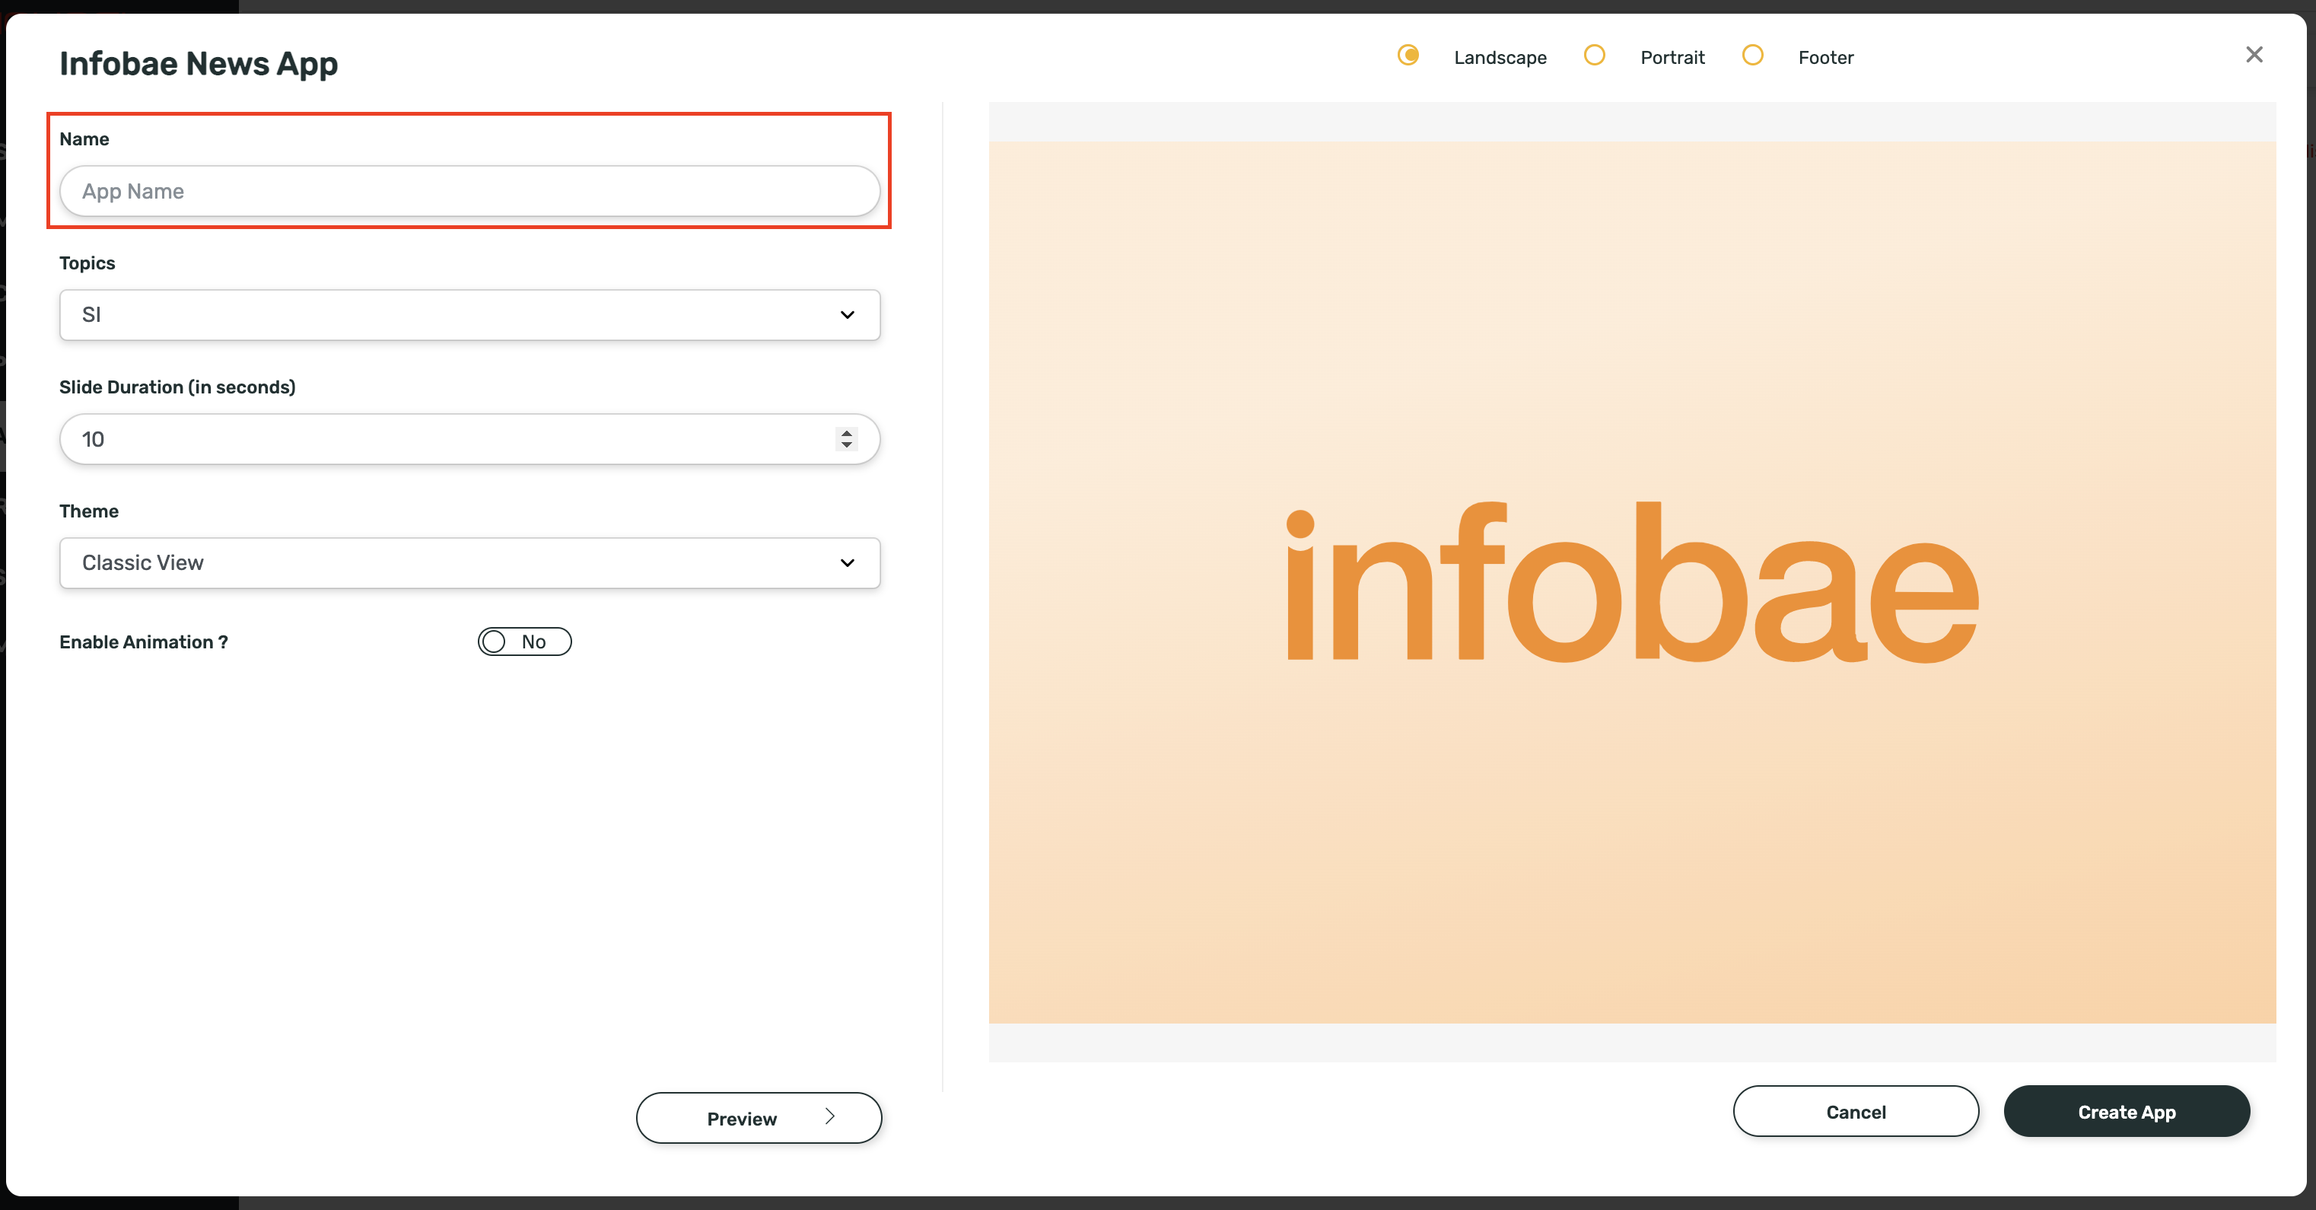Viewport: 2316px width, 1210px height.
Task: Click the App Name input field
Action: click(x=469, y=190)
